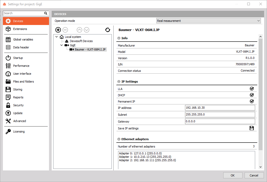Open Data header settings

pyautogui.click(x=26, y=47)
